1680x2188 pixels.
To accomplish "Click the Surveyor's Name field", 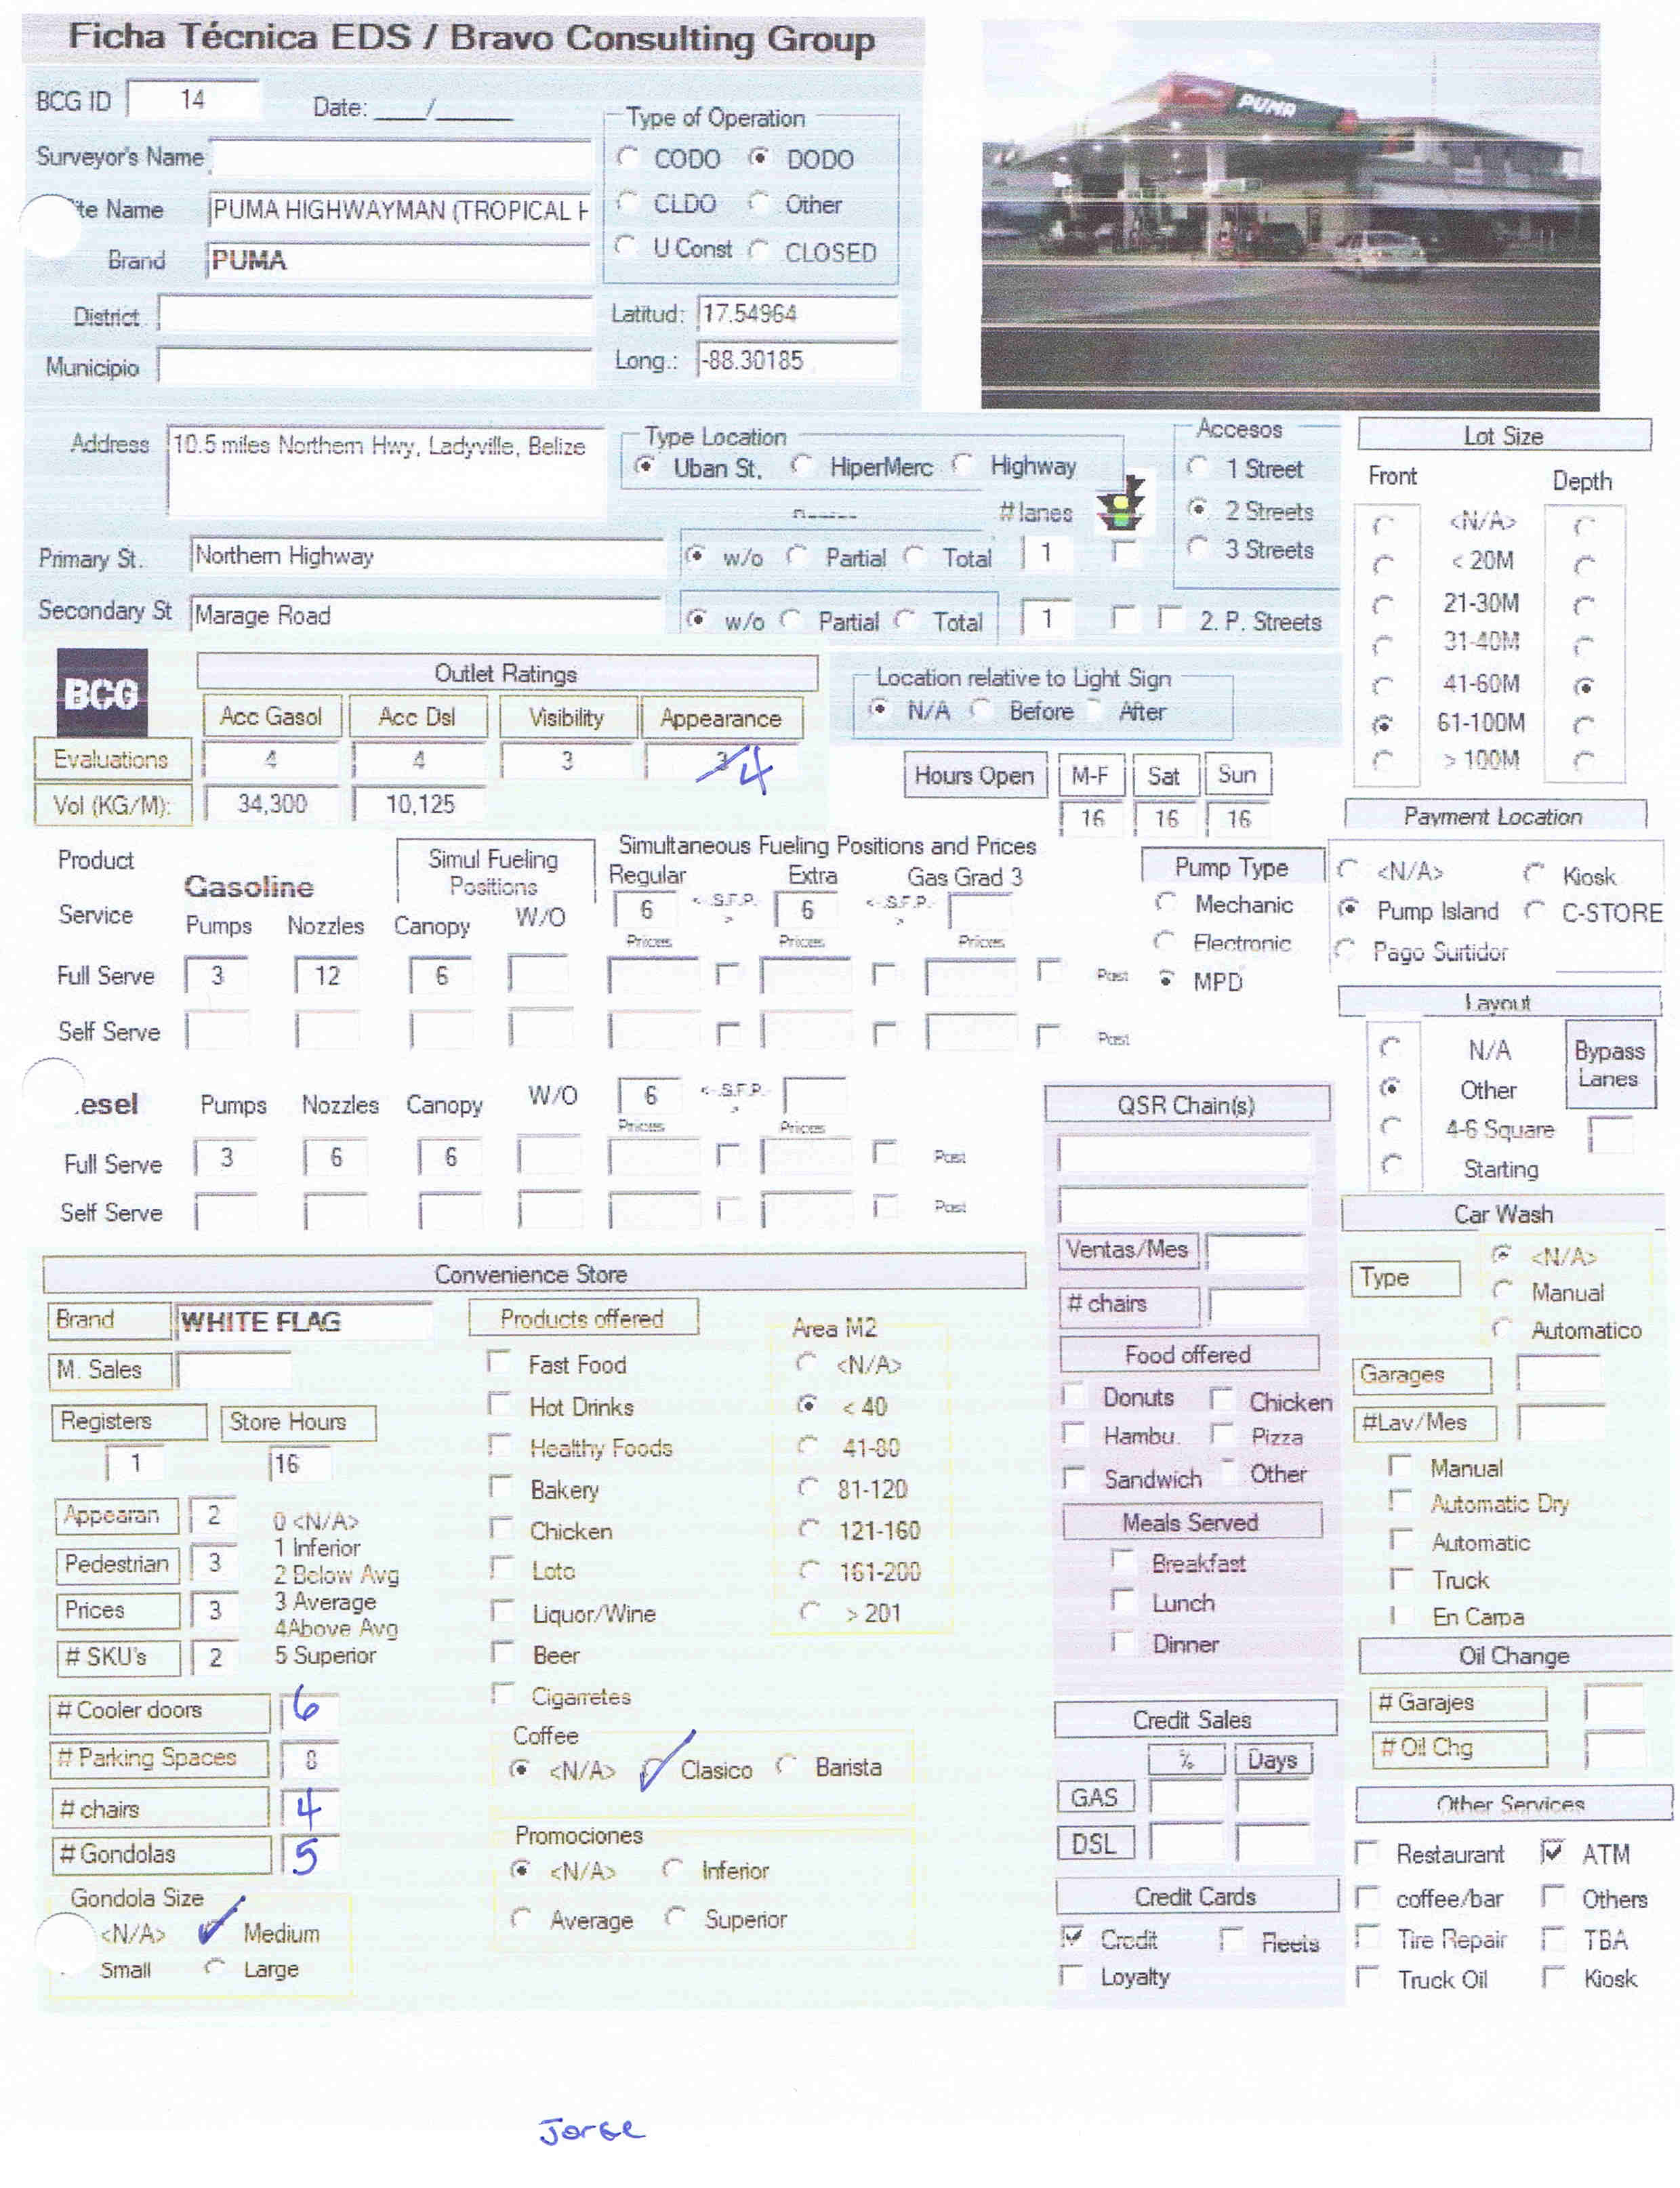I will (x=401, y=159).
